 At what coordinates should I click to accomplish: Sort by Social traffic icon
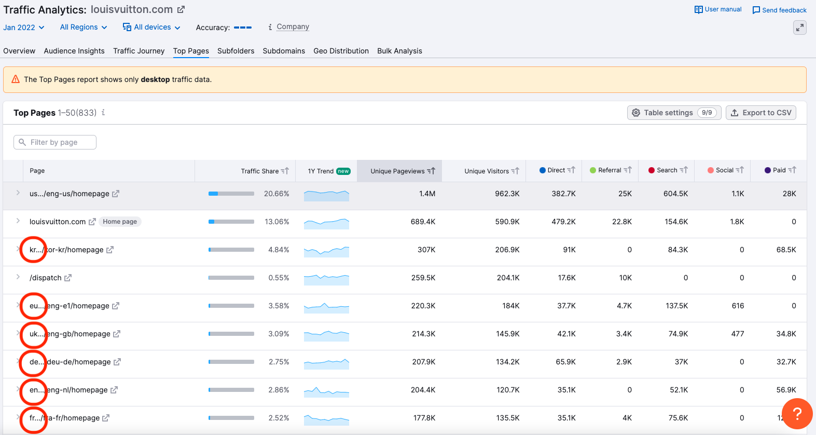(x=740, y=170)
